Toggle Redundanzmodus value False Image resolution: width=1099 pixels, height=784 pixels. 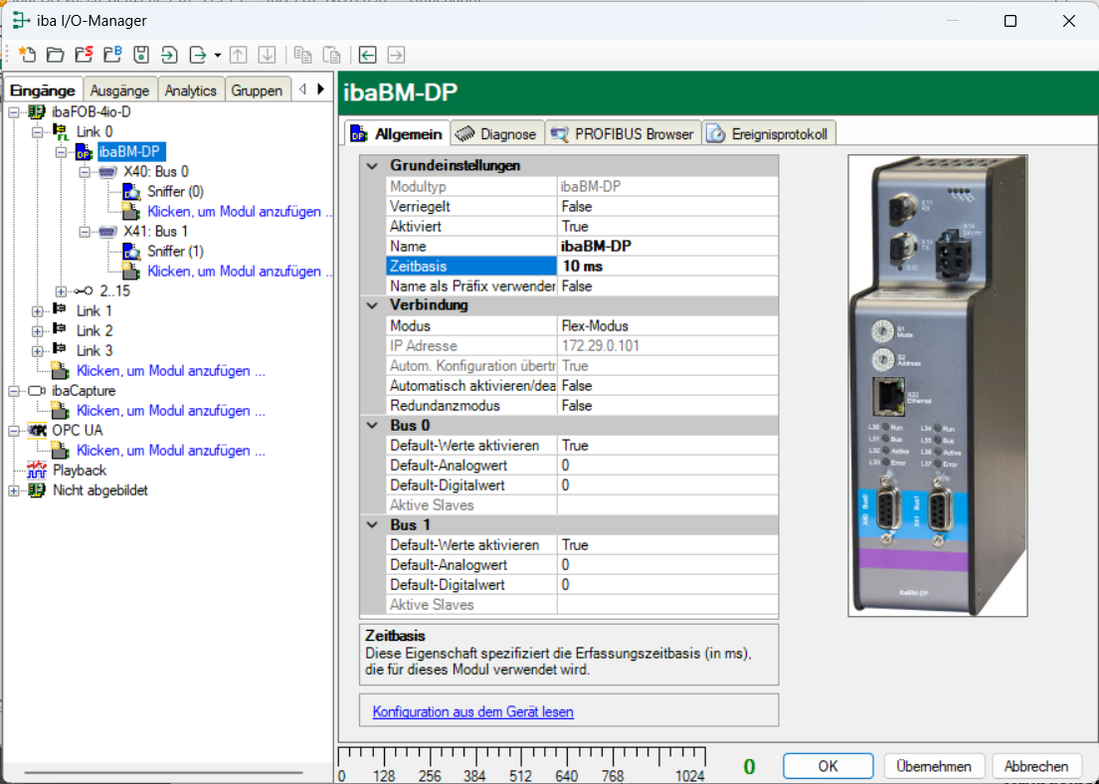point(666,405)
